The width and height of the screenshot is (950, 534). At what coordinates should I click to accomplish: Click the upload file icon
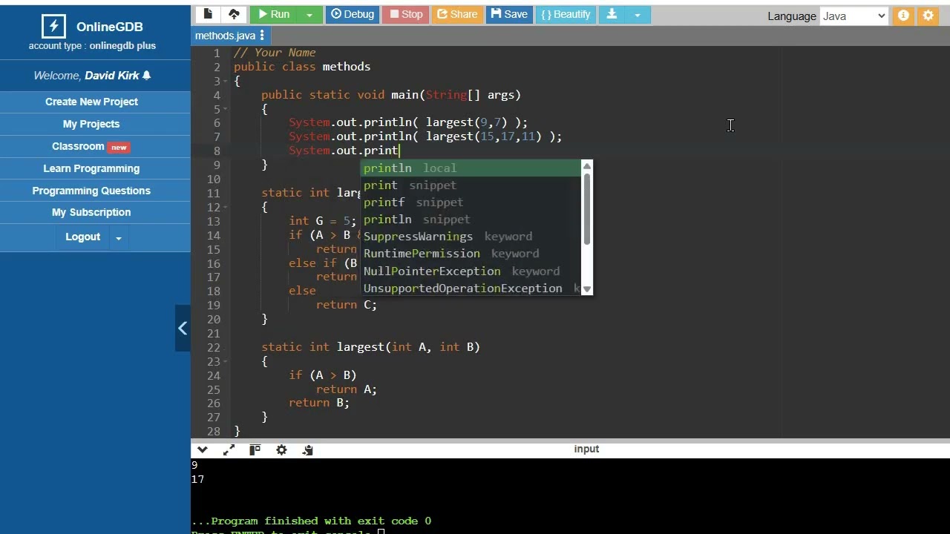pyautogui.click(x=234, y=14)
